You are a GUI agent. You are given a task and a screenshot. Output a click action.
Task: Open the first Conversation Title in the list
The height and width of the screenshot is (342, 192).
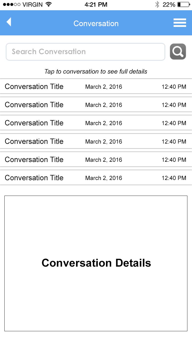[x=34, y=87]
